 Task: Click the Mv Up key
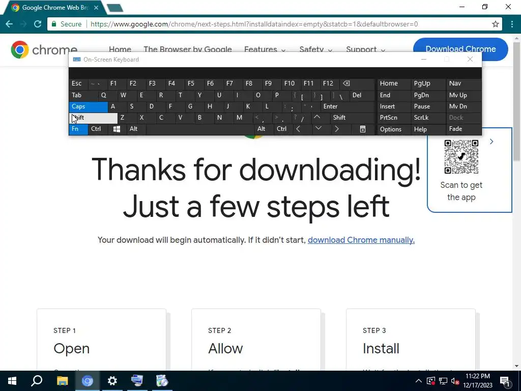(x=464, y=95)
